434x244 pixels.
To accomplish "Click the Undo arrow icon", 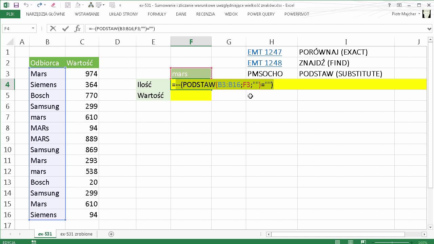I will (26, 5).
